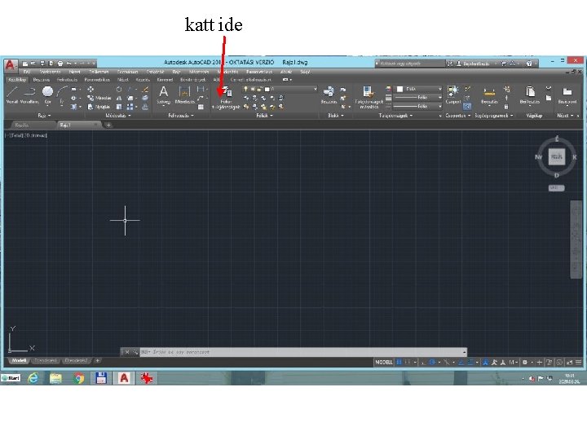Select the Move tool with four arrows
The height and width of the screenshot is (440, 587).
[x=90, y=90]
